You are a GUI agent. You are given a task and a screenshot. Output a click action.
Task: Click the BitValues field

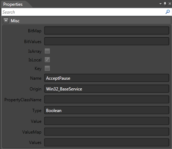click(107, 41)
